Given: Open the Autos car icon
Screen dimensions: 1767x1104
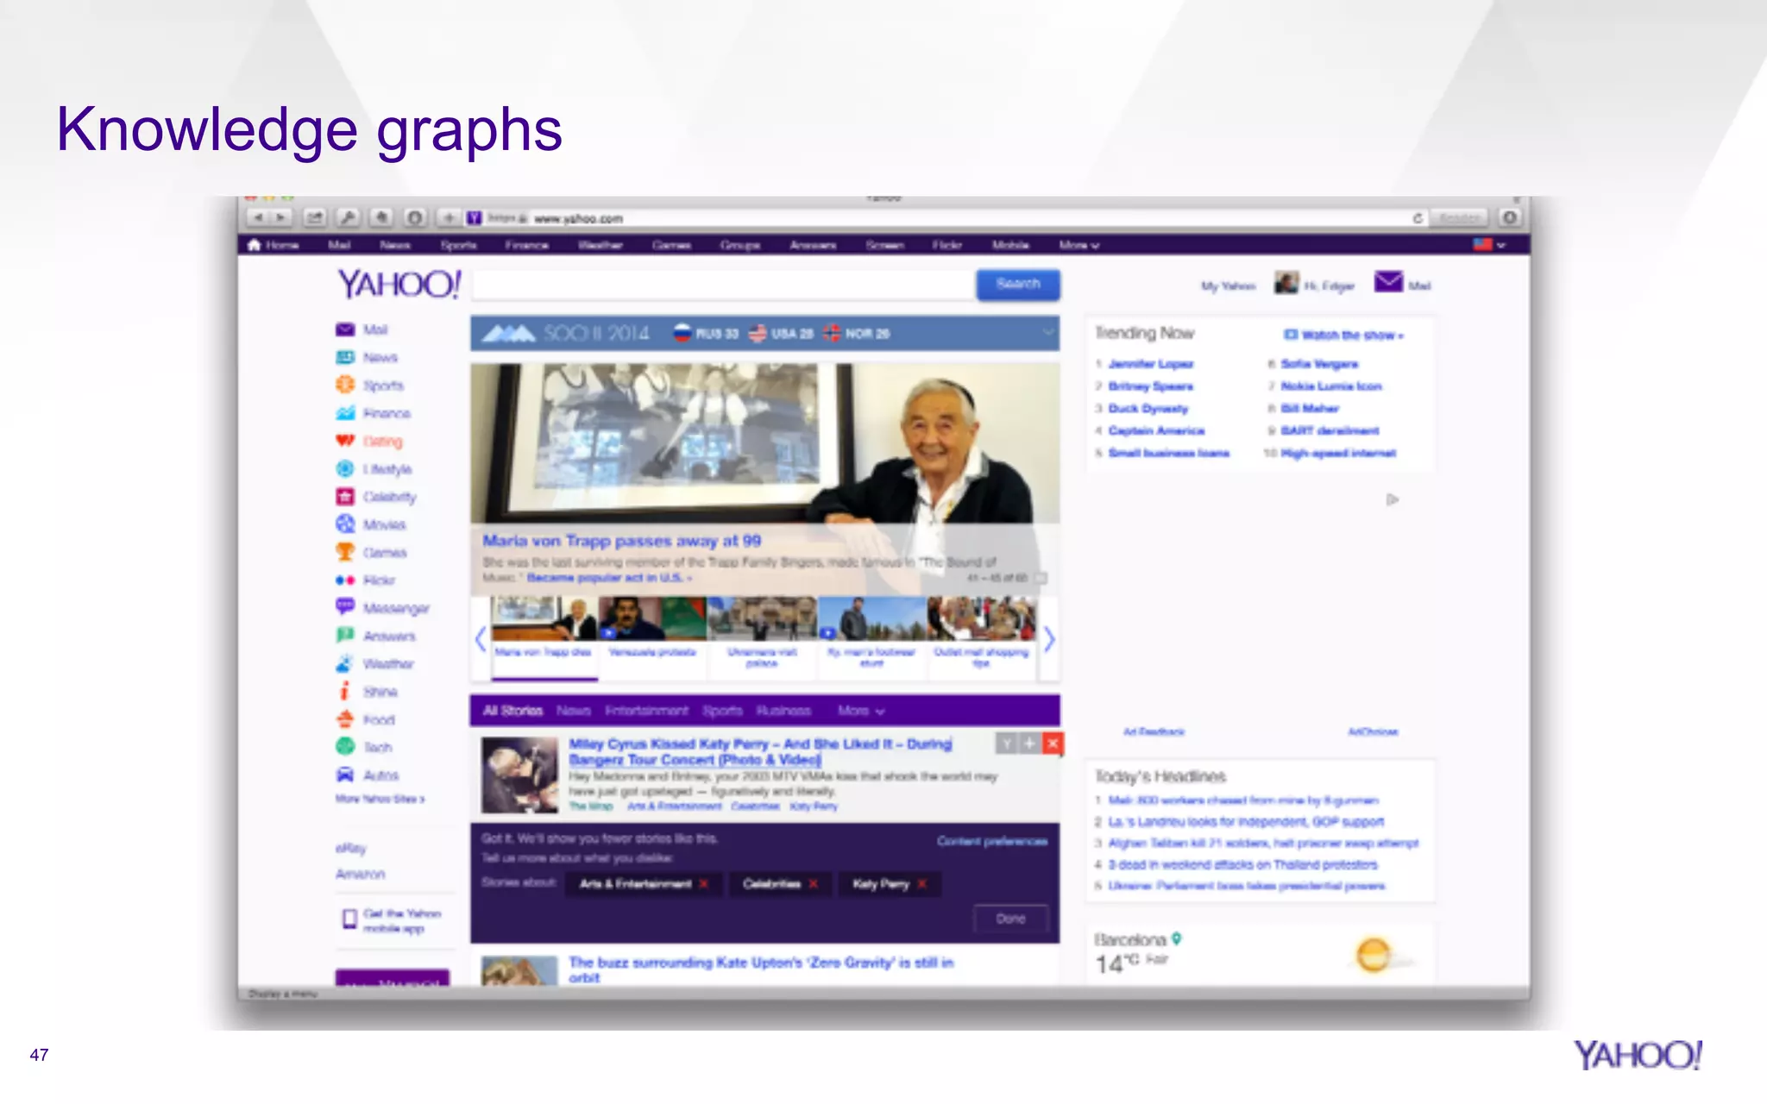Looking at the screenshot, I should [x=345, y=775].
